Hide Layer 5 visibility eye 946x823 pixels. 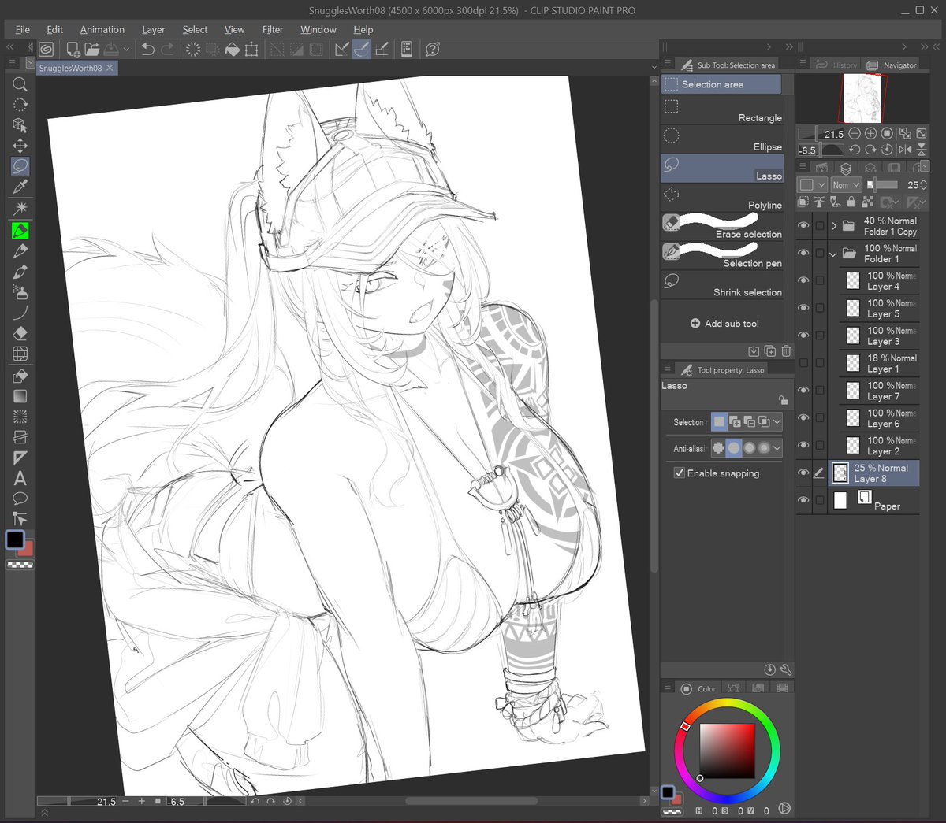pyautogui.click(x=803, y=308)
